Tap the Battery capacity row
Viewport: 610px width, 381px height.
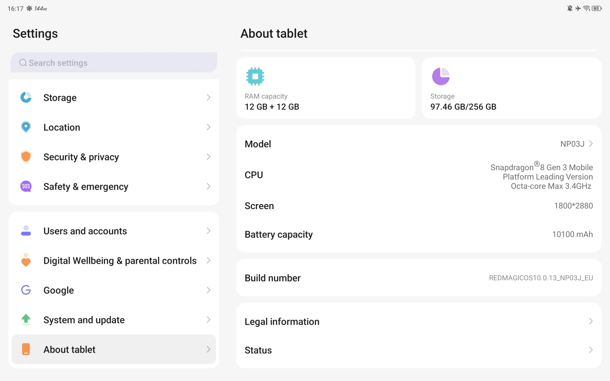pos(419,234)
